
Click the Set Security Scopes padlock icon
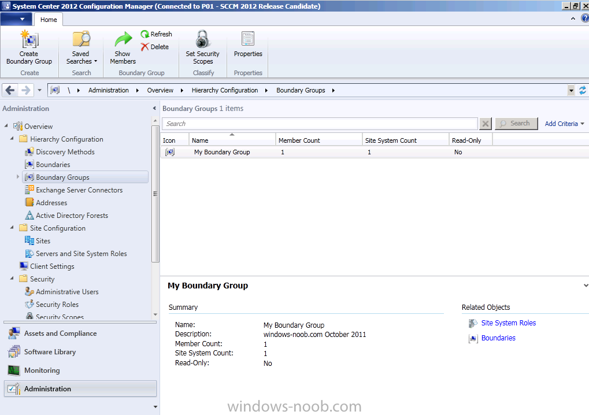(202, 39)
